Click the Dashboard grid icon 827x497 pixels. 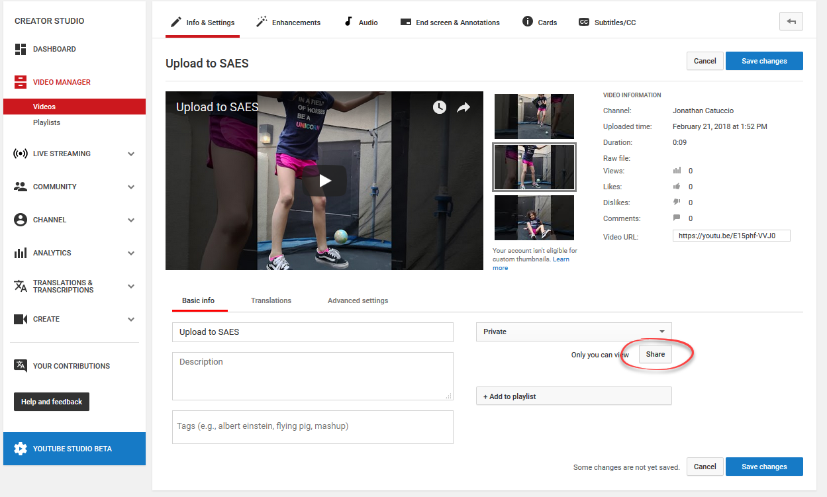point(21,49)
